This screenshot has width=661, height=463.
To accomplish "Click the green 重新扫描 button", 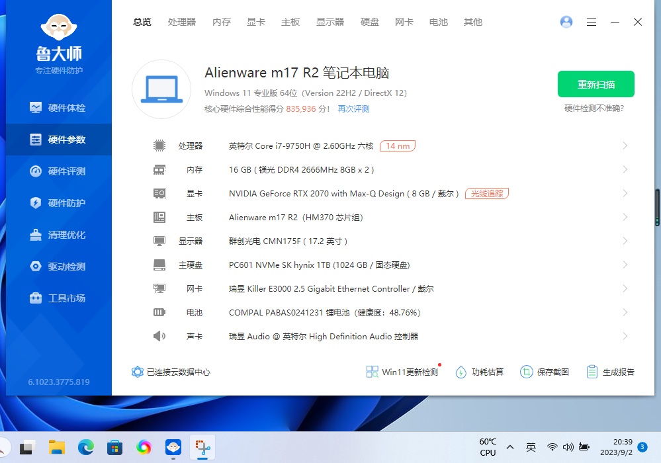I will tap(596, 84).
